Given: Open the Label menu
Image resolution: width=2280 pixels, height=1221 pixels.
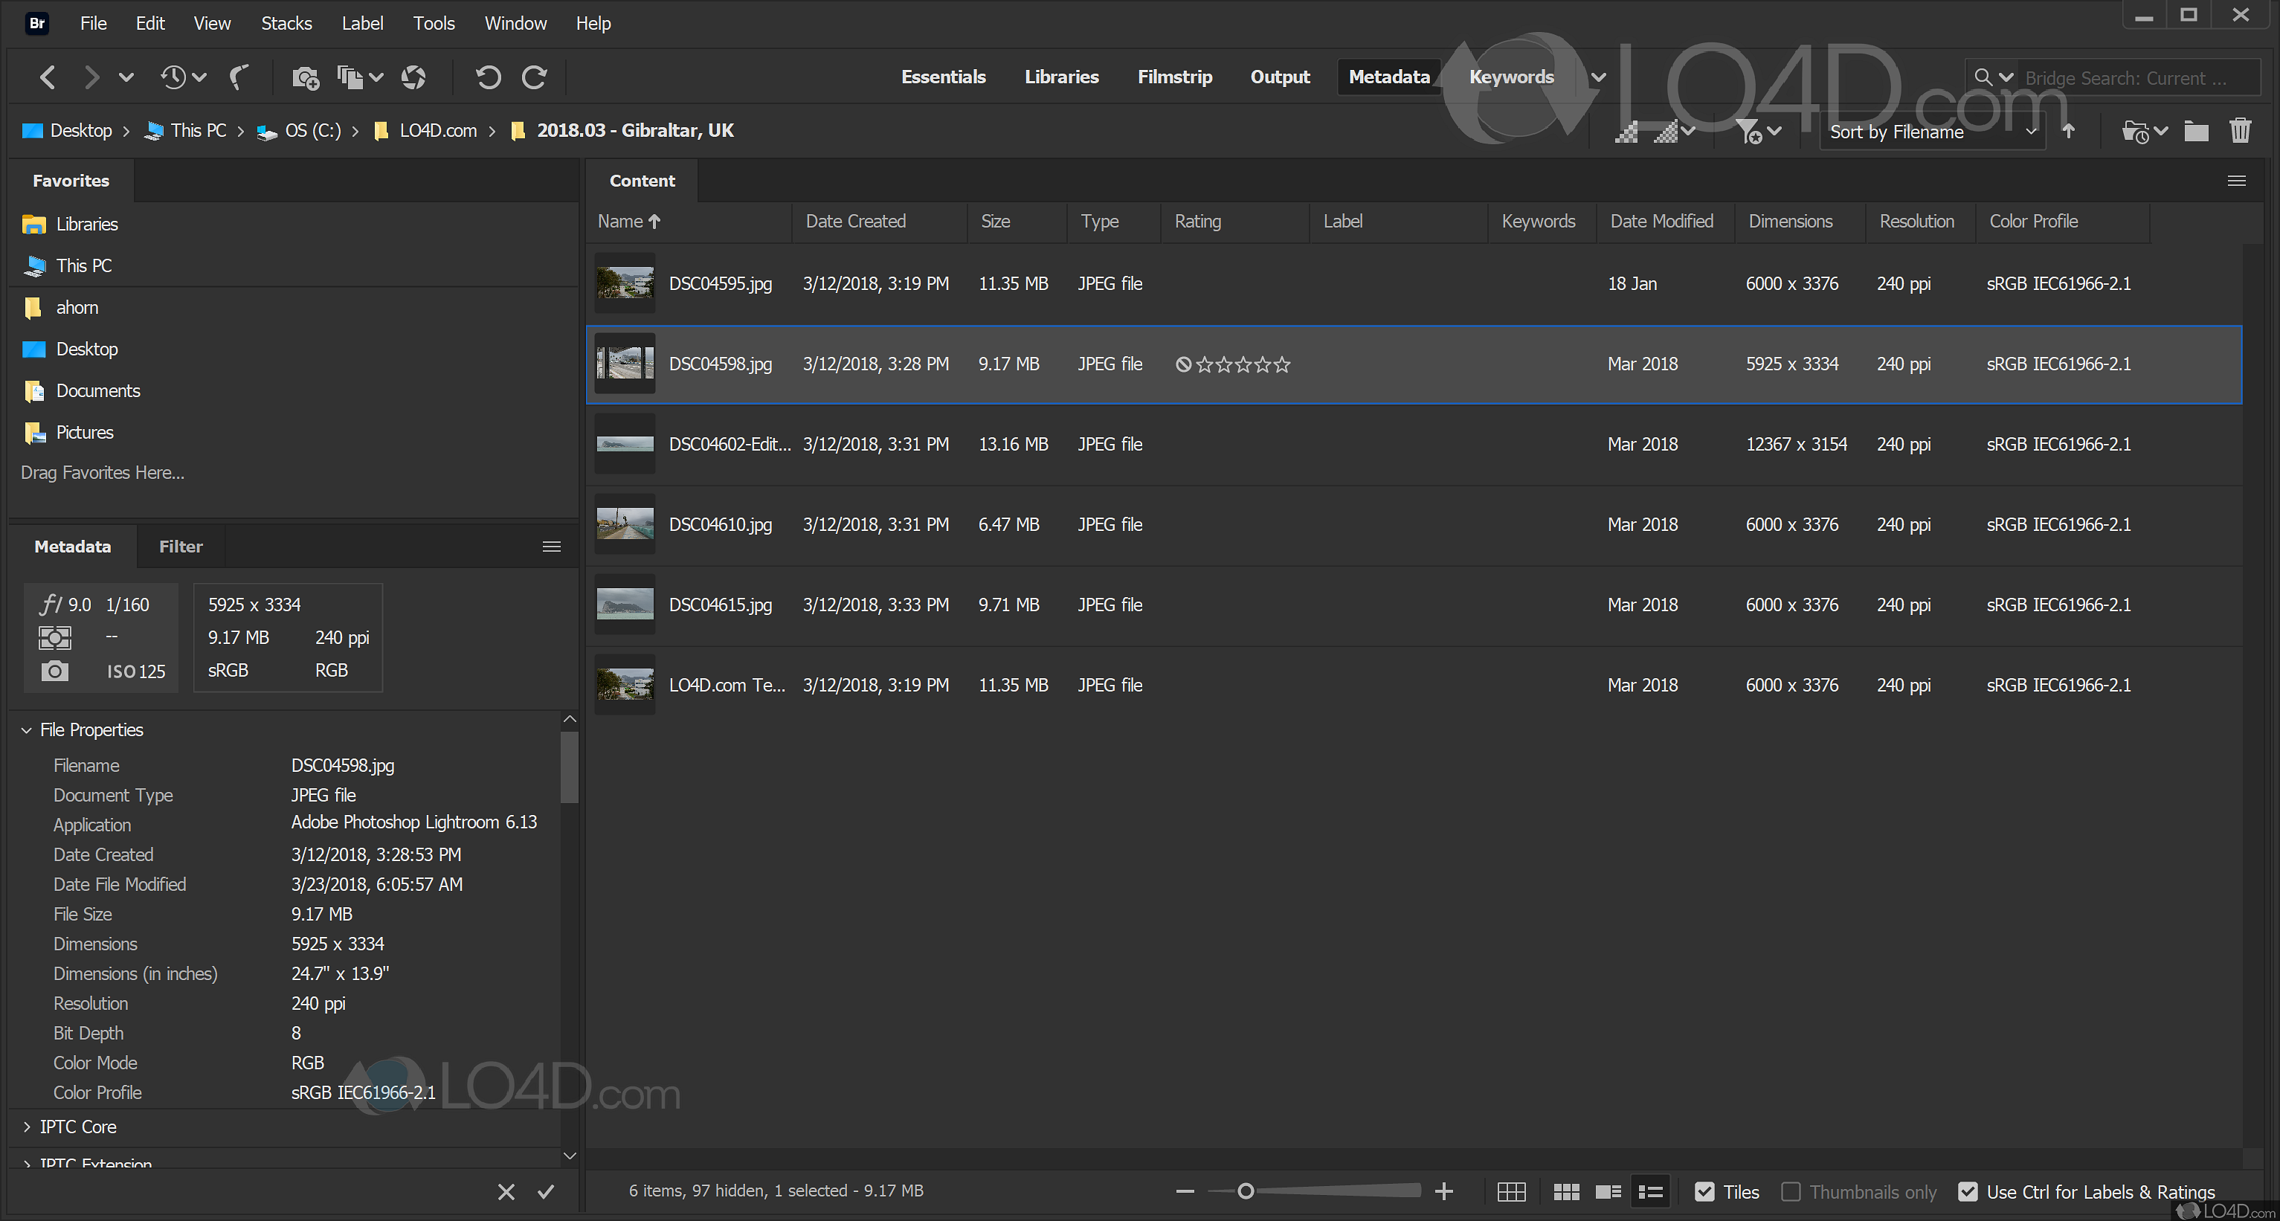Looking at the screenshot, I should pyautogui.click(x=362, y=23).
